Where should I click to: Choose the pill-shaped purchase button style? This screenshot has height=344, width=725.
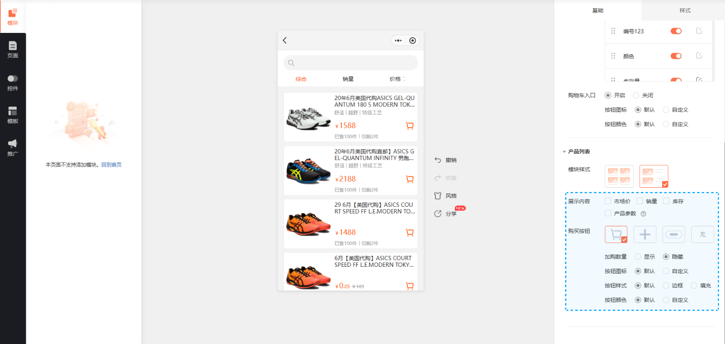point(674,234)
